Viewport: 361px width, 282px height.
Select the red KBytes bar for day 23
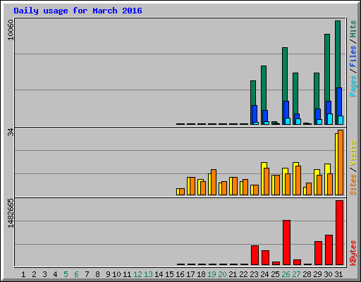255,255
